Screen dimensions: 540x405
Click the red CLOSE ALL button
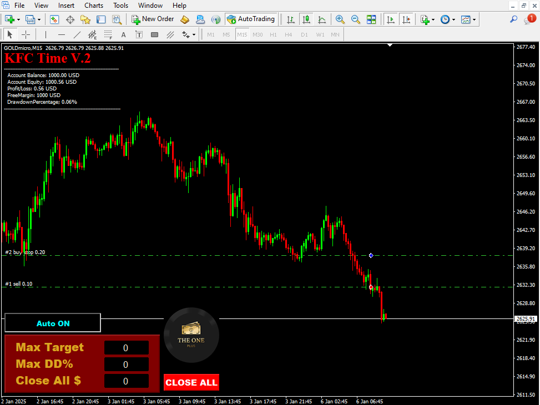tap(191, 382)
